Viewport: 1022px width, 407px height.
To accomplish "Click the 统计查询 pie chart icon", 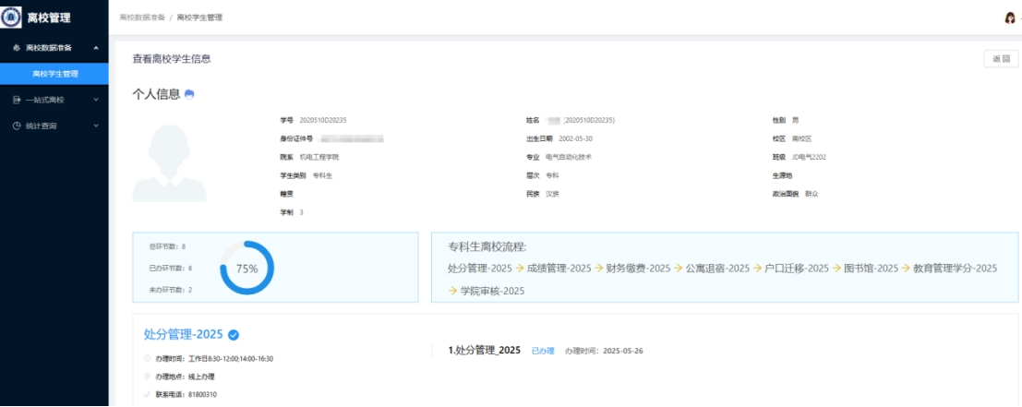I will [x=17, y=126].
